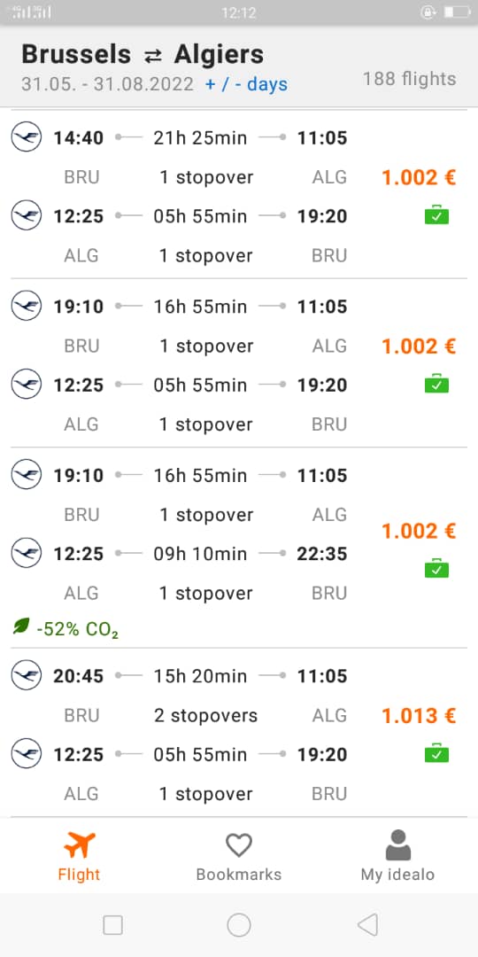
Task: Open the Bookmarks heart icon
Action: [x=238, y=845]
